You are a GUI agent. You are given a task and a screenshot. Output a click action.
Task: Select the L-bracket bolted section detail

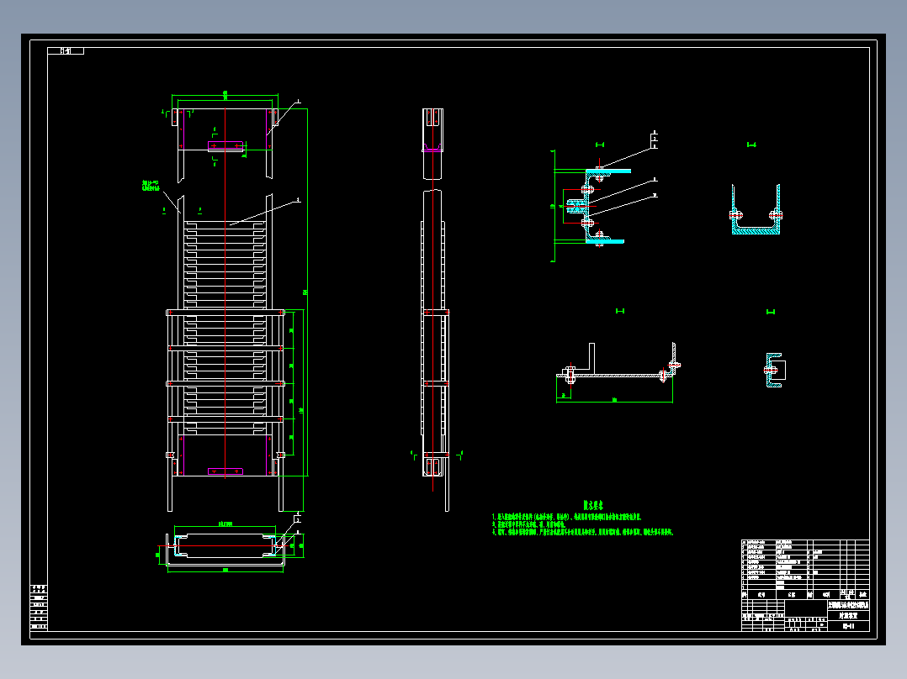click(619, 364)
